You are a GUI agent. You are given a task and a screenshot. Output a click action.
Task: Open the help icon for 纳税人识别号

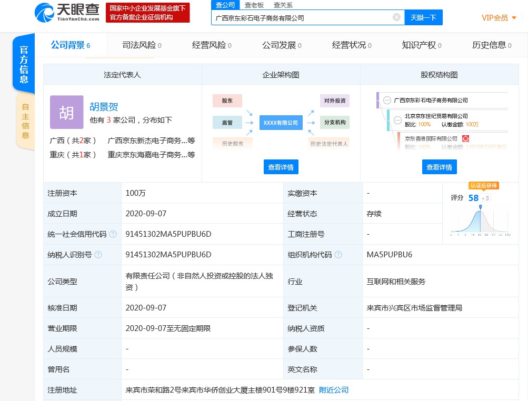point(98,255)
